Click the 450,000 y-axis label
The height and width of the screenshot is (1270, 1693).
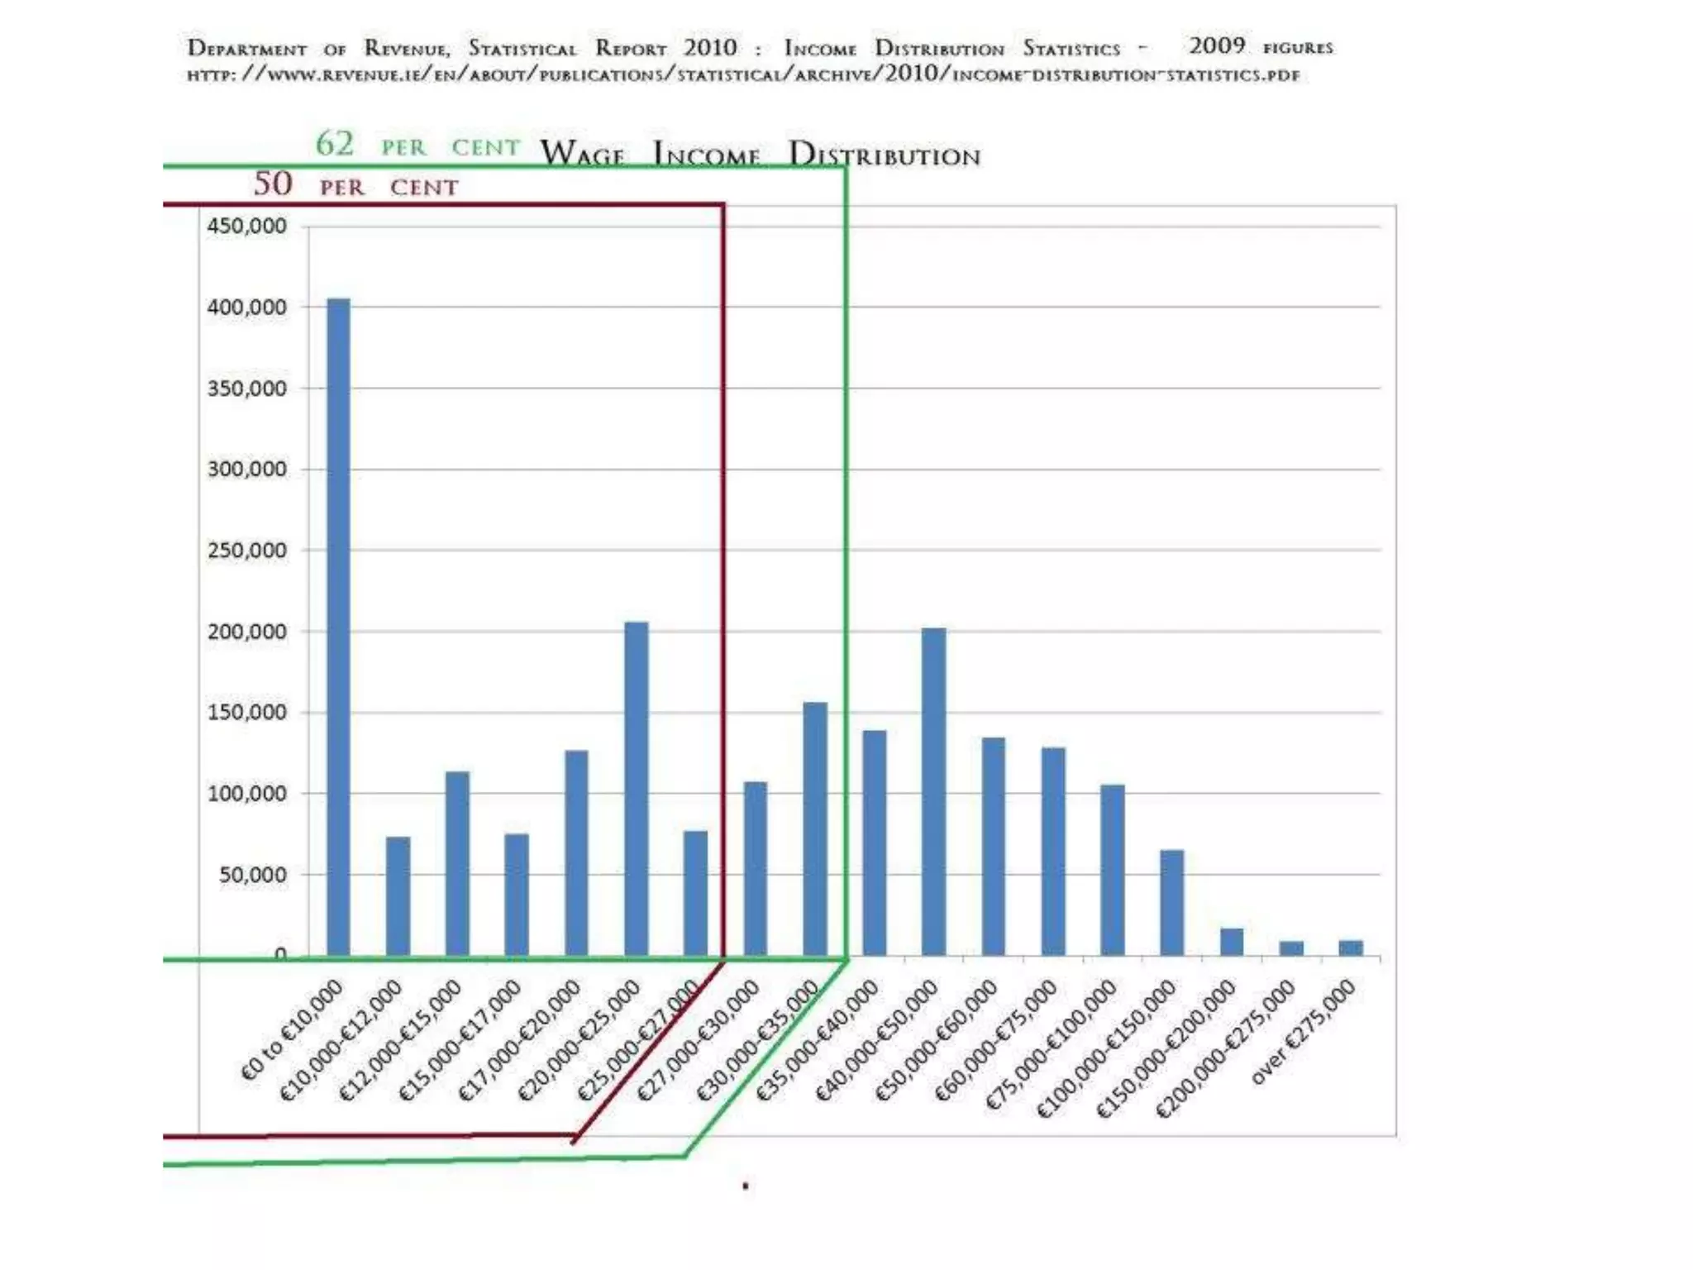pyautogui.click(x=246, y=226)
